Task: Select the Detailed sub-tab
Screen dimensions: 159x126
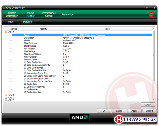Action: pyautogui.click(x=27, y=22)
